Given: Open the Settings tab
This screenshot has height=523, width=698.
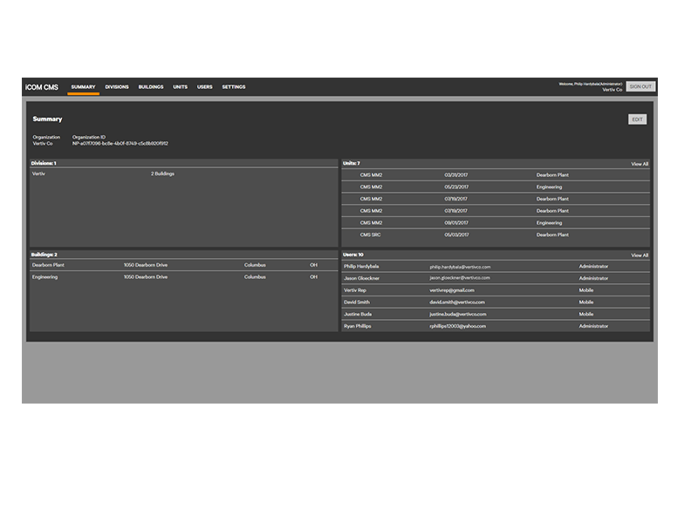Looking at the screenshot, I should point(234,86).
